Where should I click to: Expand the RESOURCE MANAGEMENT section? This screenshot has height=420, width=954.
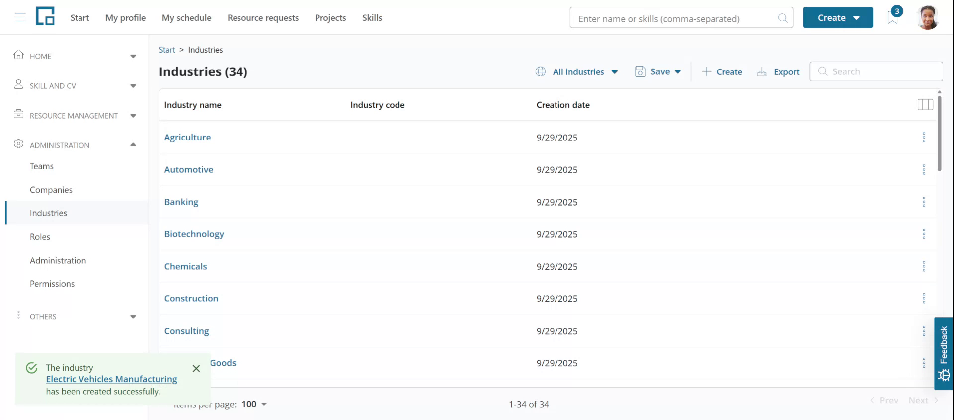tap(133, 116)
